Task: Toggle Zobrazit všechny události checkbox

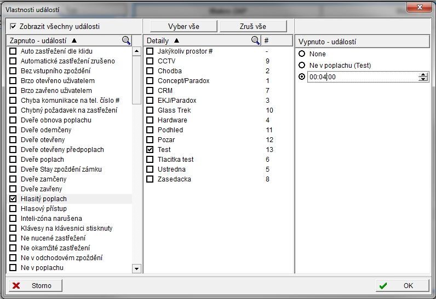Action: [14, 26]
